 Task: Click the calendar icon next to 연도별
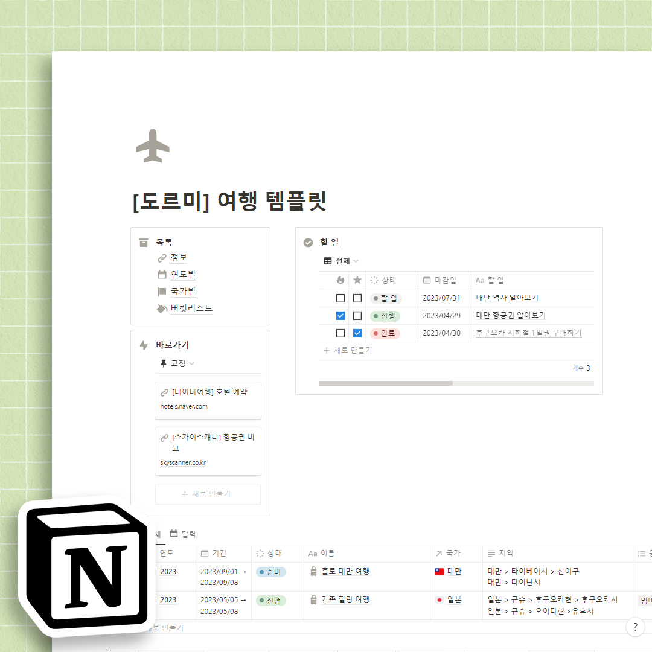pyautogui.click(x=162, y=275)
